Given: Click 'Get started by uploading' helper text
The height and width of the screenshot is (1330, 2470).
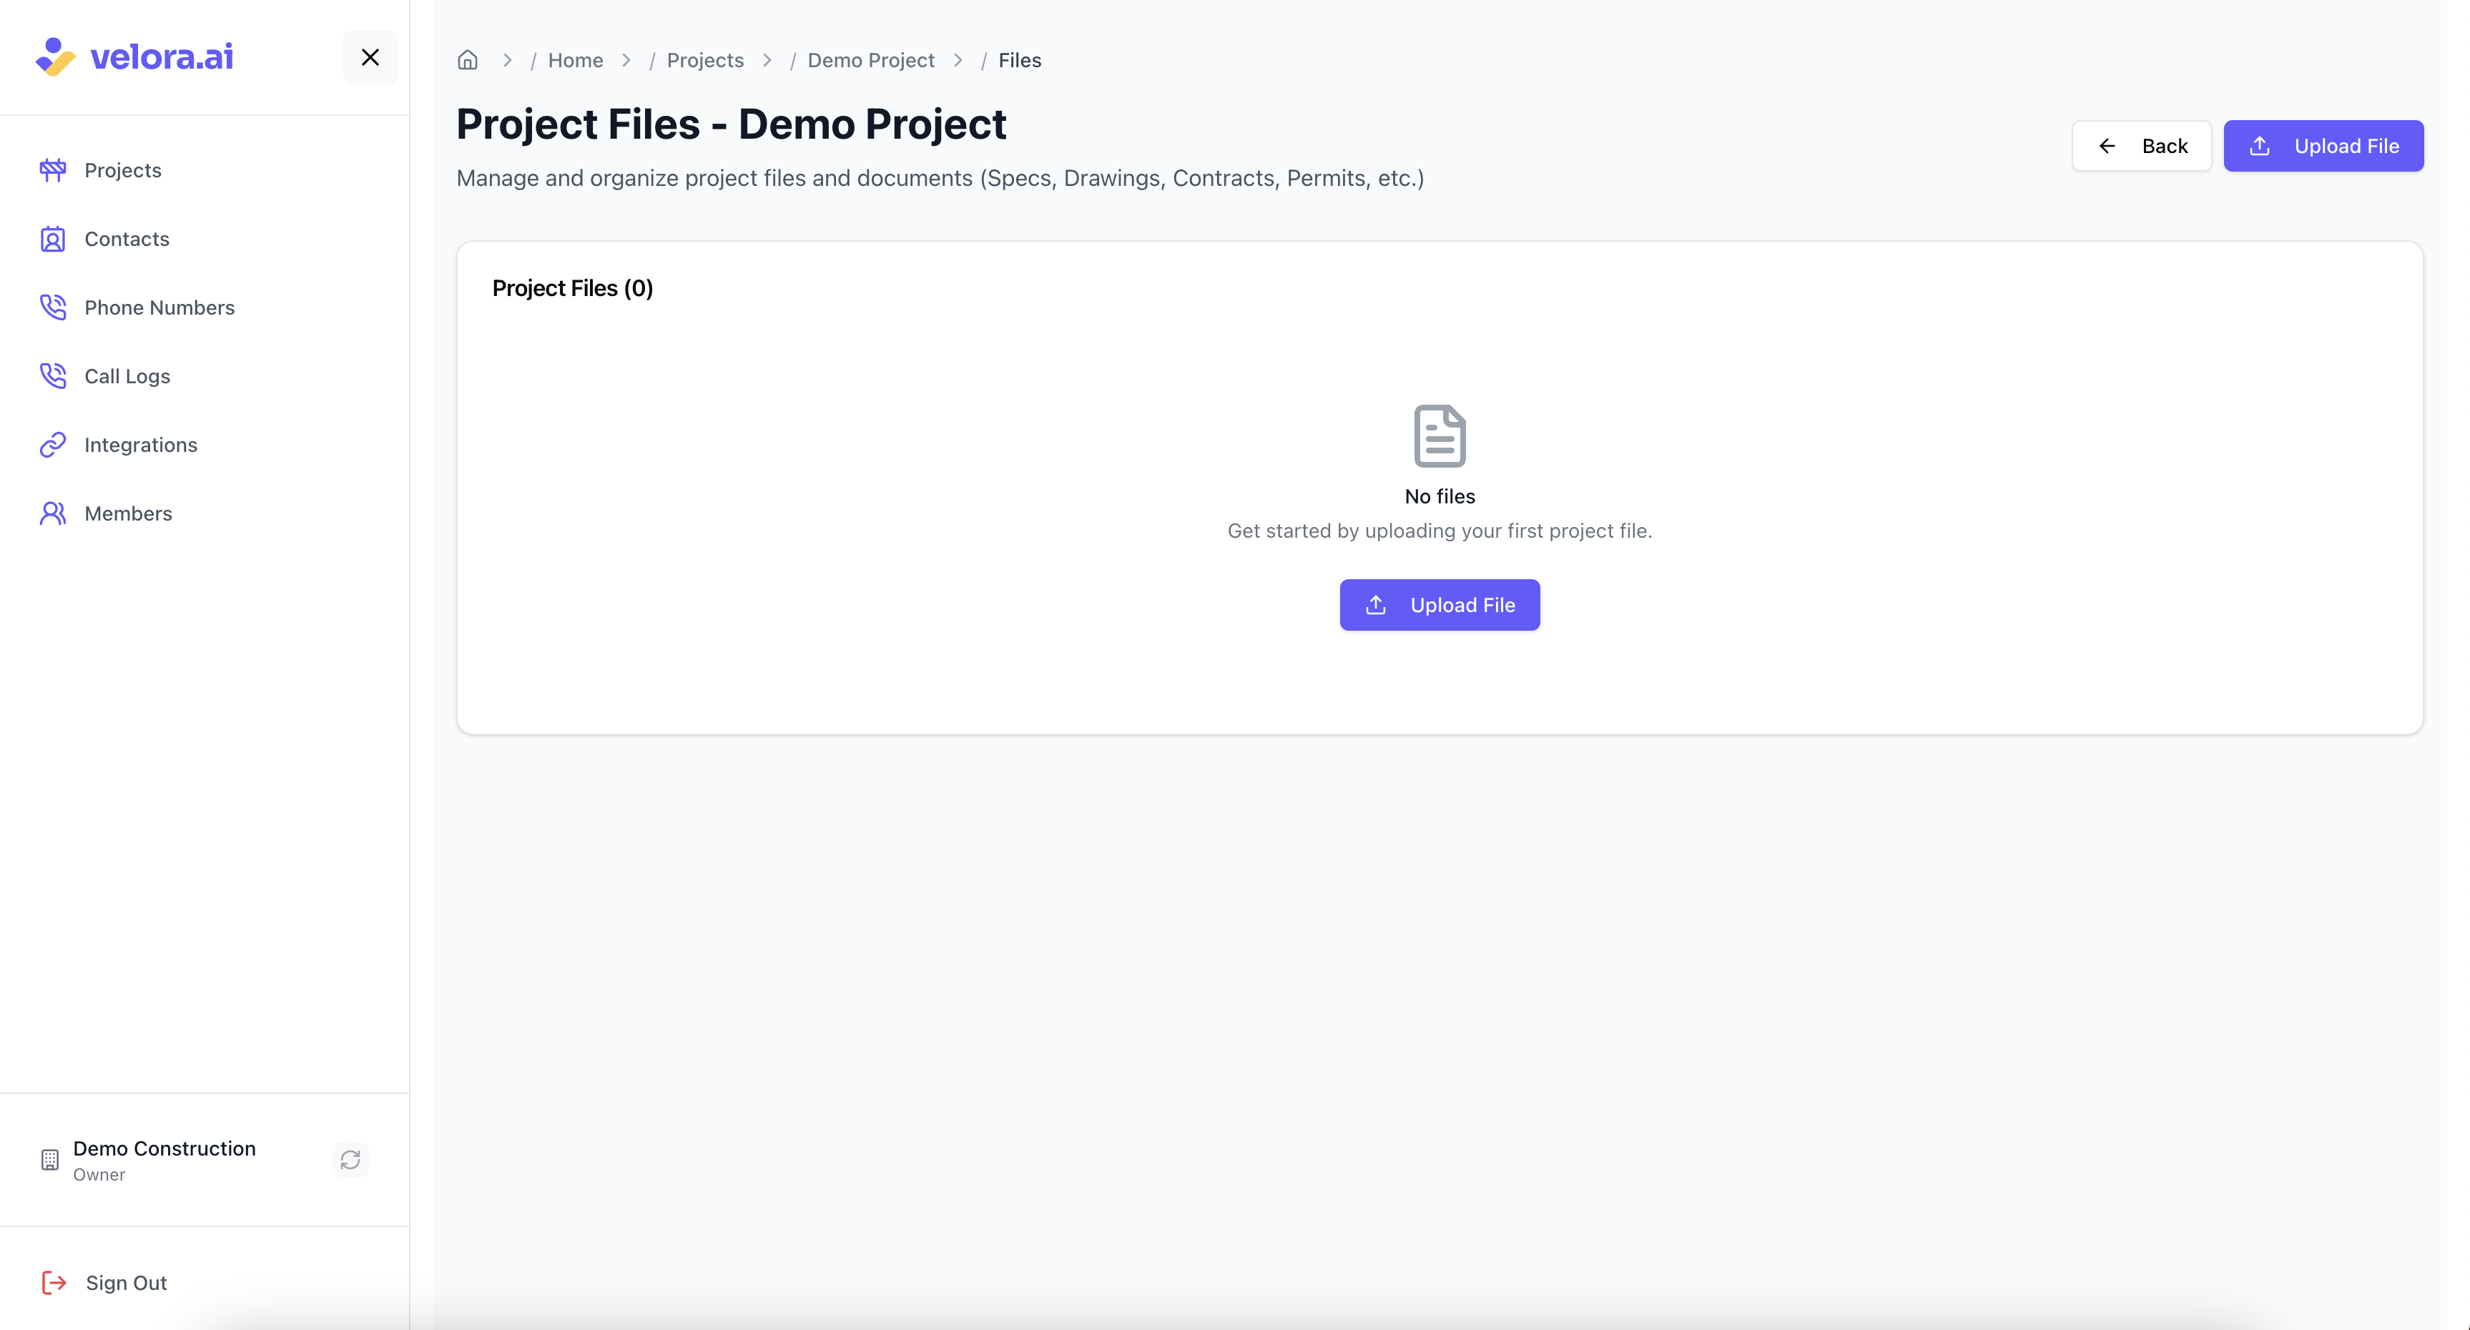Looking at the screenshot, I should tap(1440, 531).
